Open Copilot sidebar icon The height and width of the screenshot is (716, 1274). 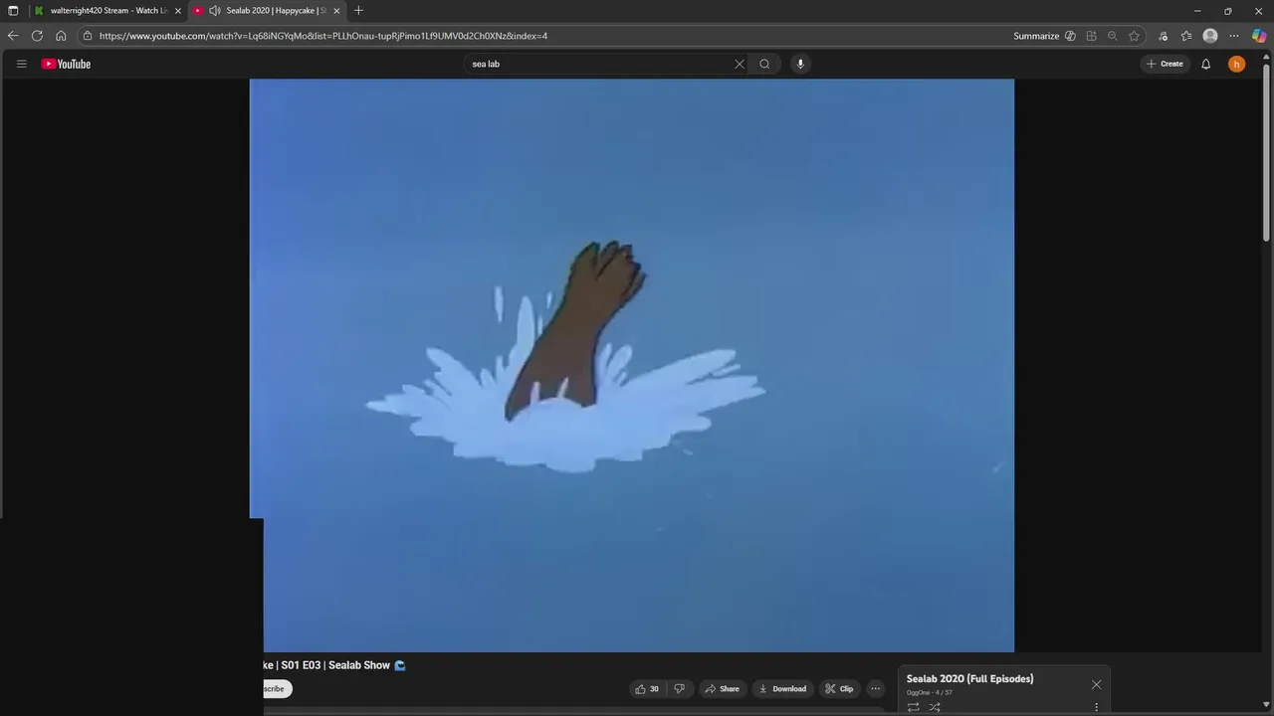pyautogui.click(x=1259, y=36)
